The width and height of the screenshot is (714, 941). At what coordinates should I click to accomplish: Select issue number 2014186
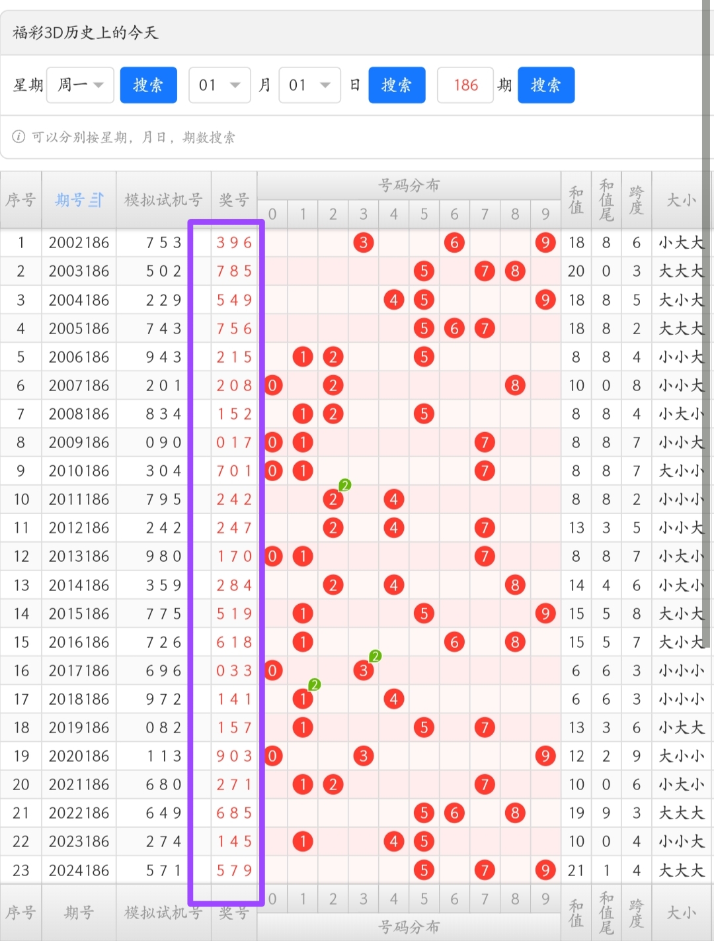(79, 586)
